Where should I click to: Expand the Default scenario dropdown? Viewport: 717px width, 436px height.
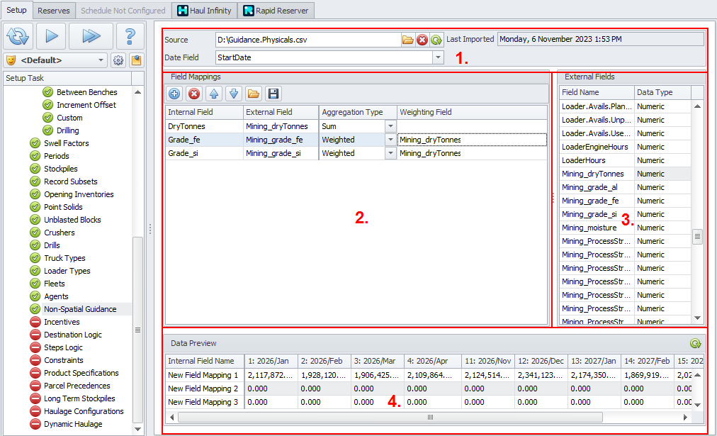pos(101,60)
